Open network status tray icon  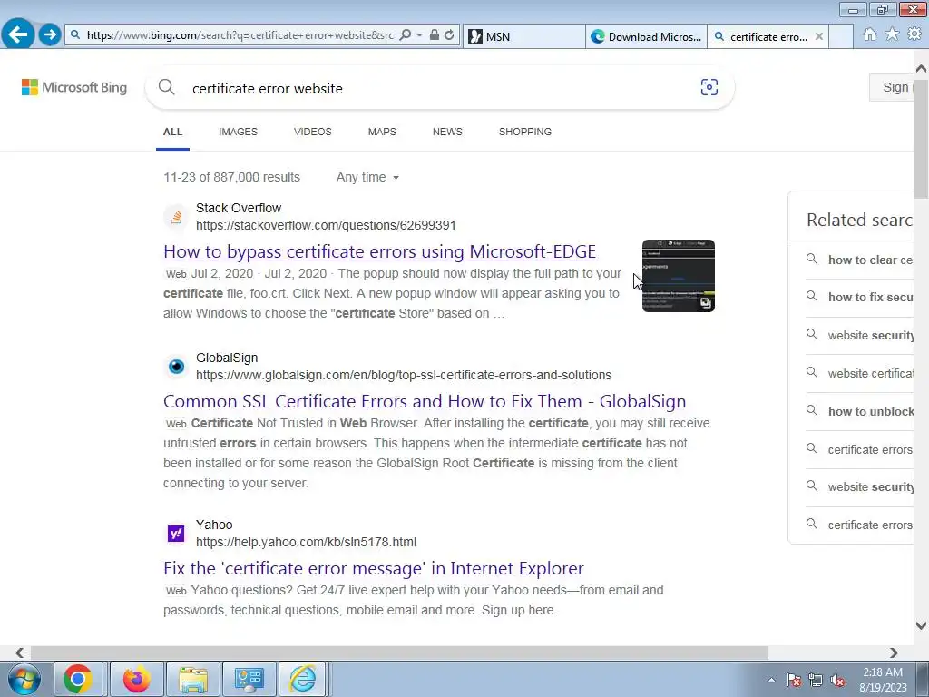(x=816, y=680)
